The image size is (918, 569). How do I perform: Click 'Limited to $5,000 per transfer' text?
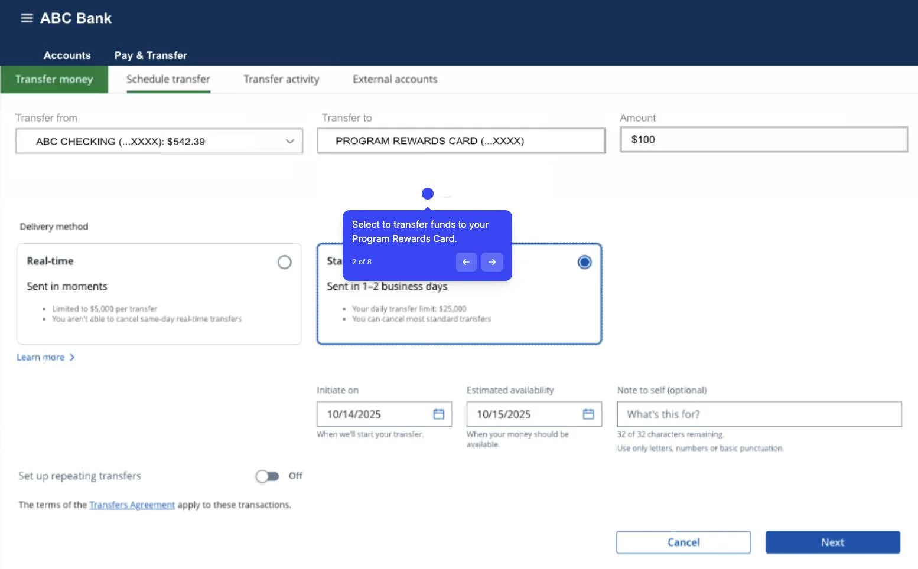105,309
